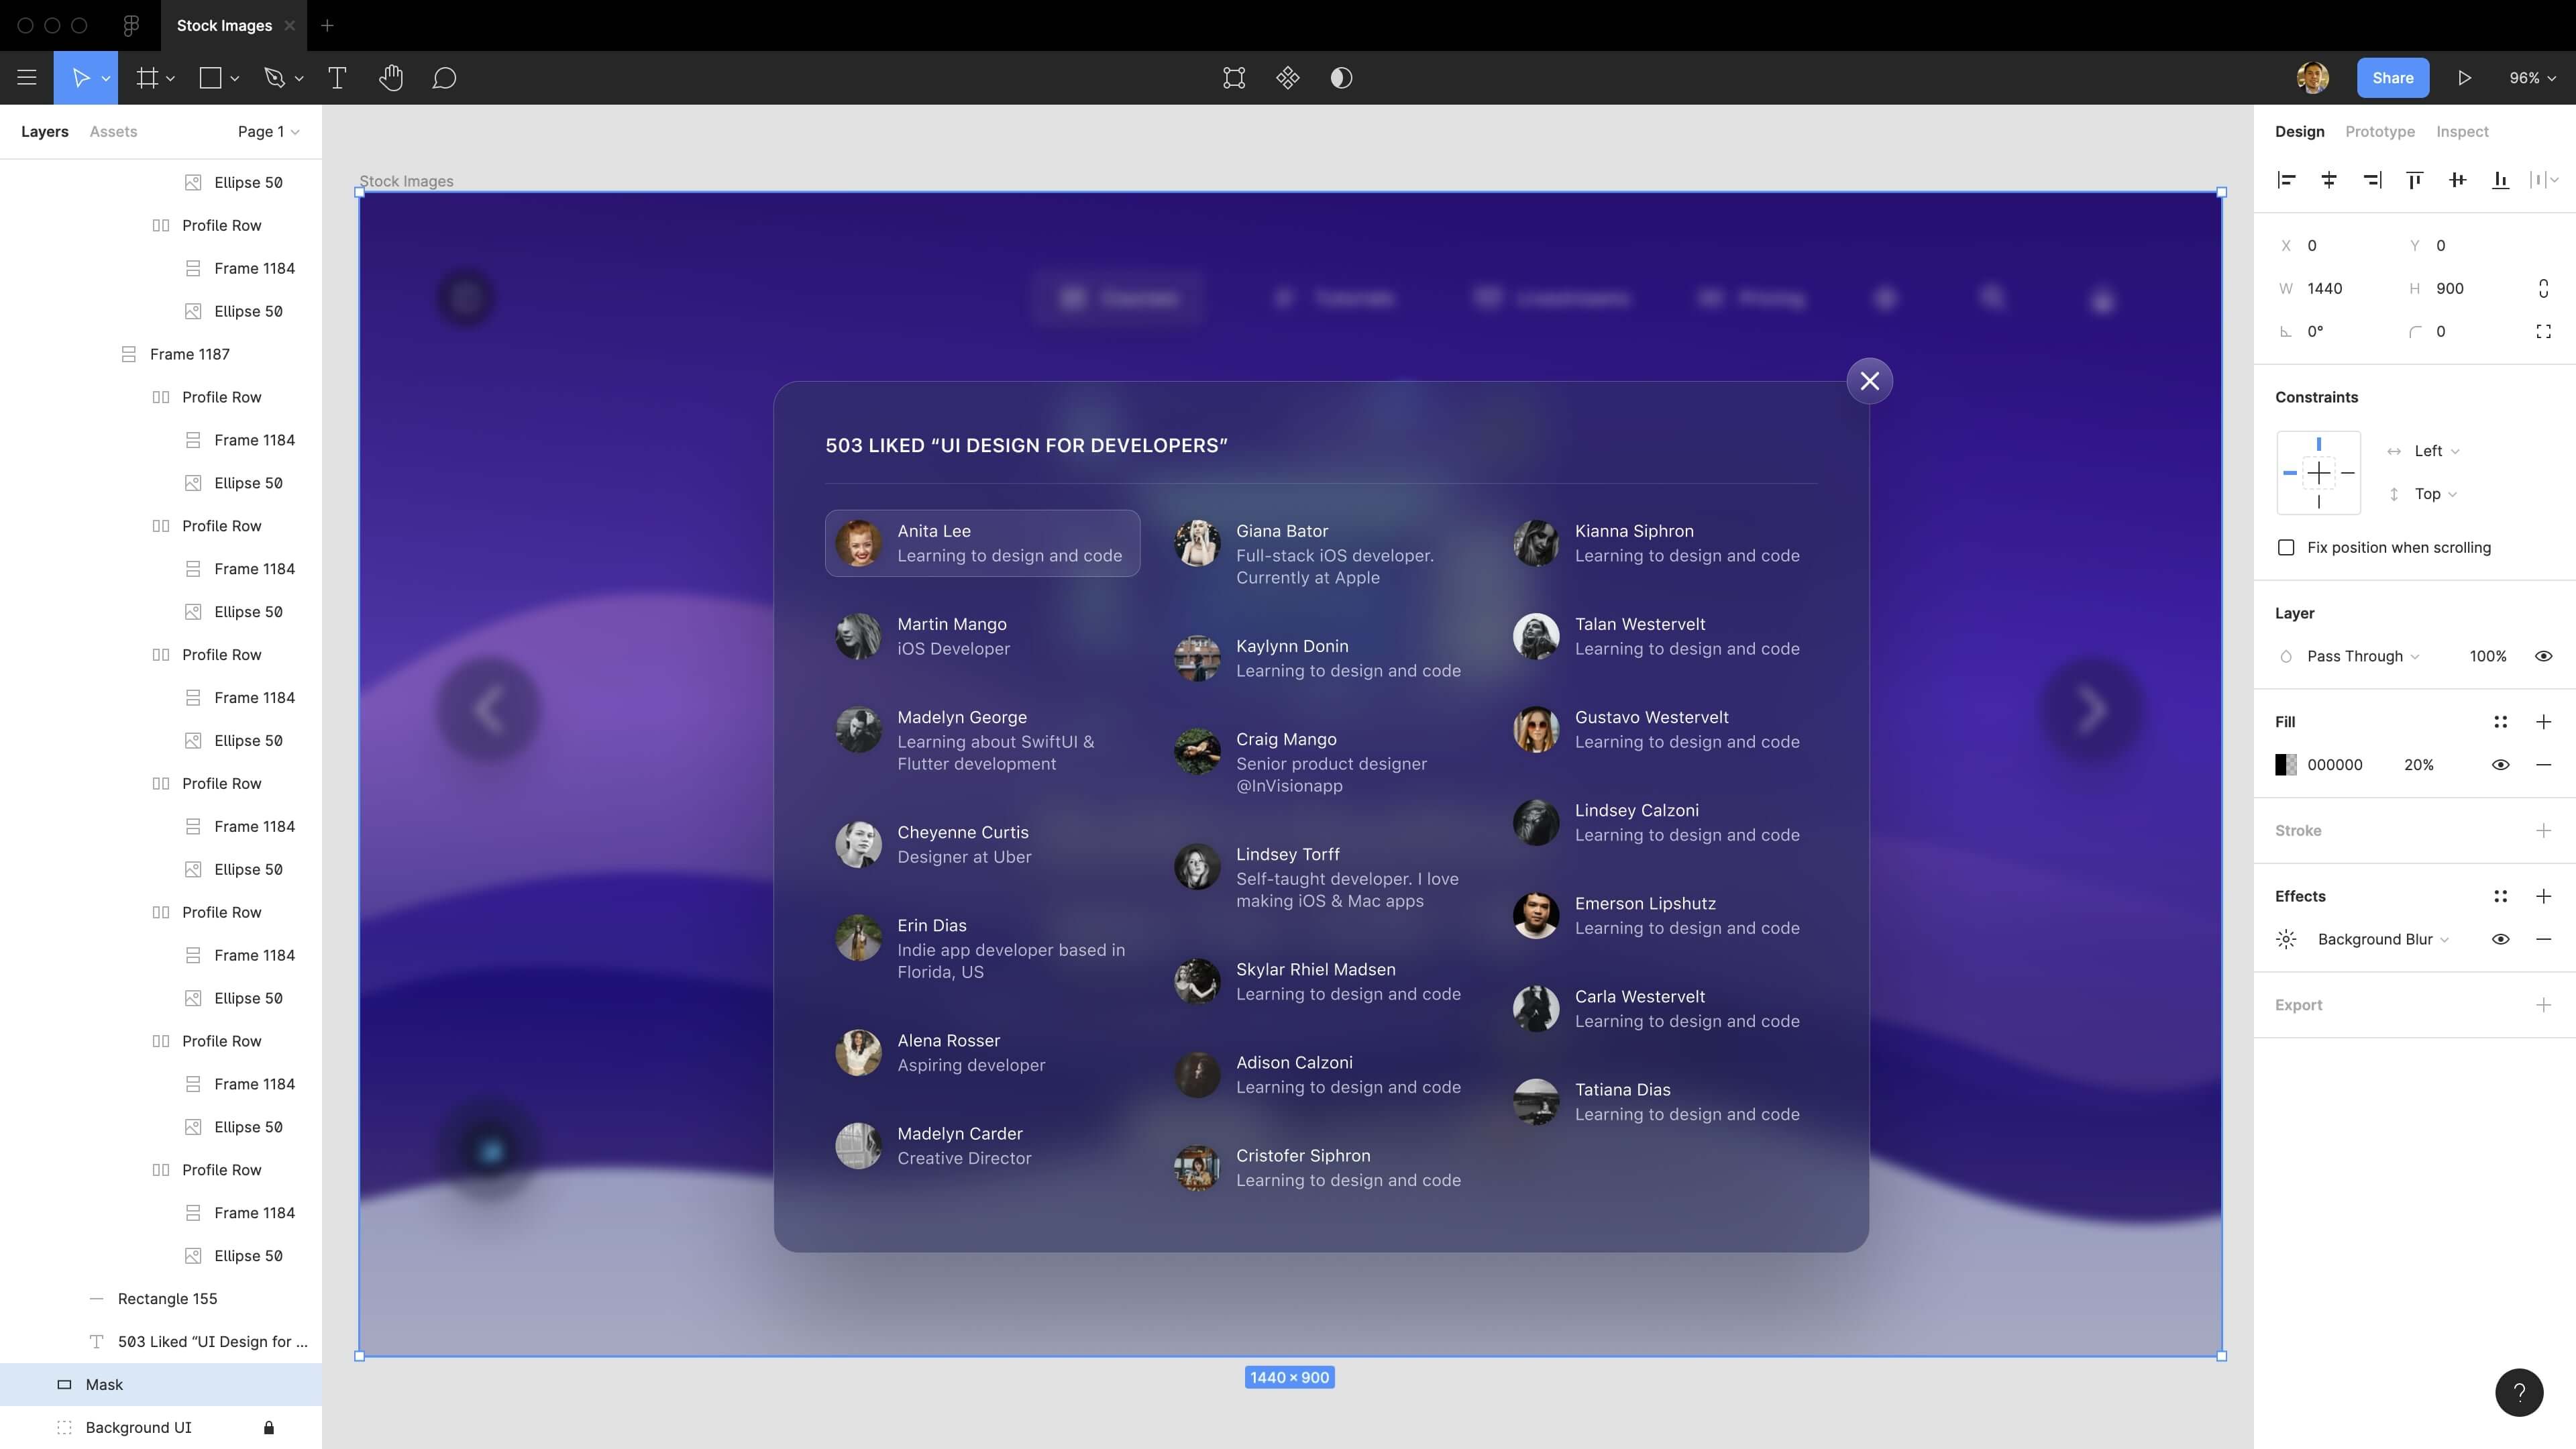Select the Rectangle 155 layer
This screenshot has height=1449, width=2576.
coord(167,1298)
